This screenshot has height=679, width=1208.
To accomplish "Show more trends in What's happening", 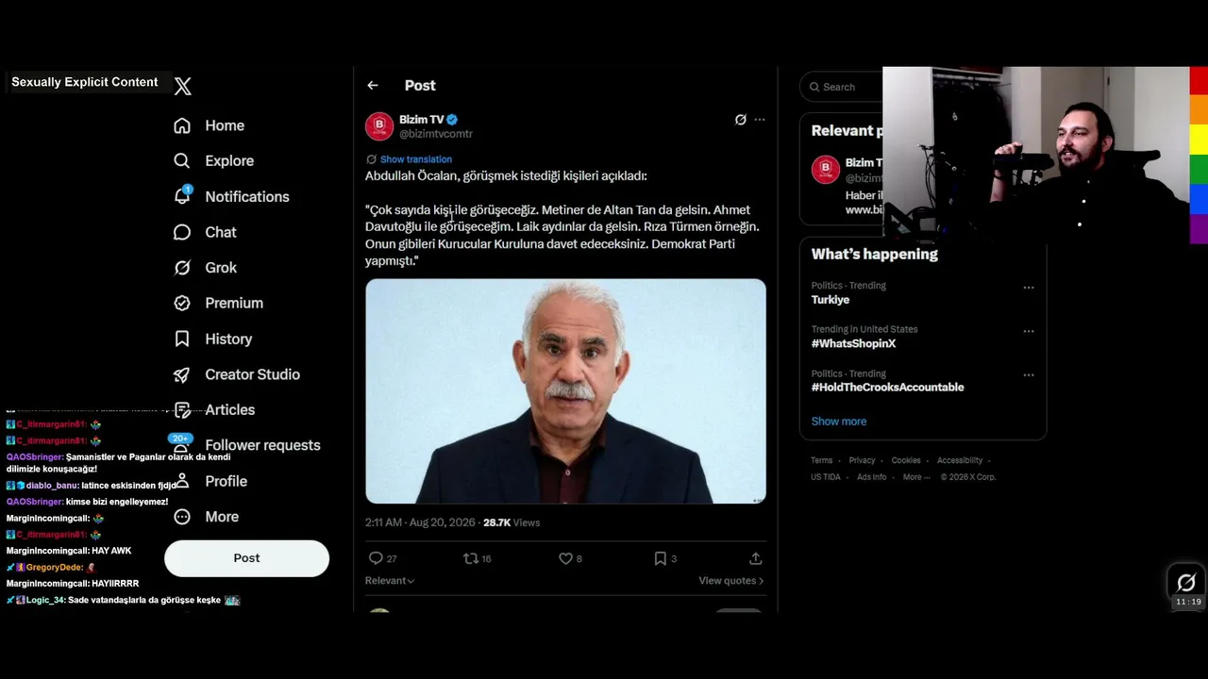I will pos(839,422).
